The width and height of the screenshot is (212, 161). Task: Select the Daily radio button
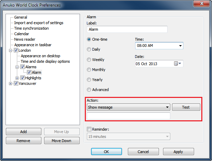click(x=89, y=49)
